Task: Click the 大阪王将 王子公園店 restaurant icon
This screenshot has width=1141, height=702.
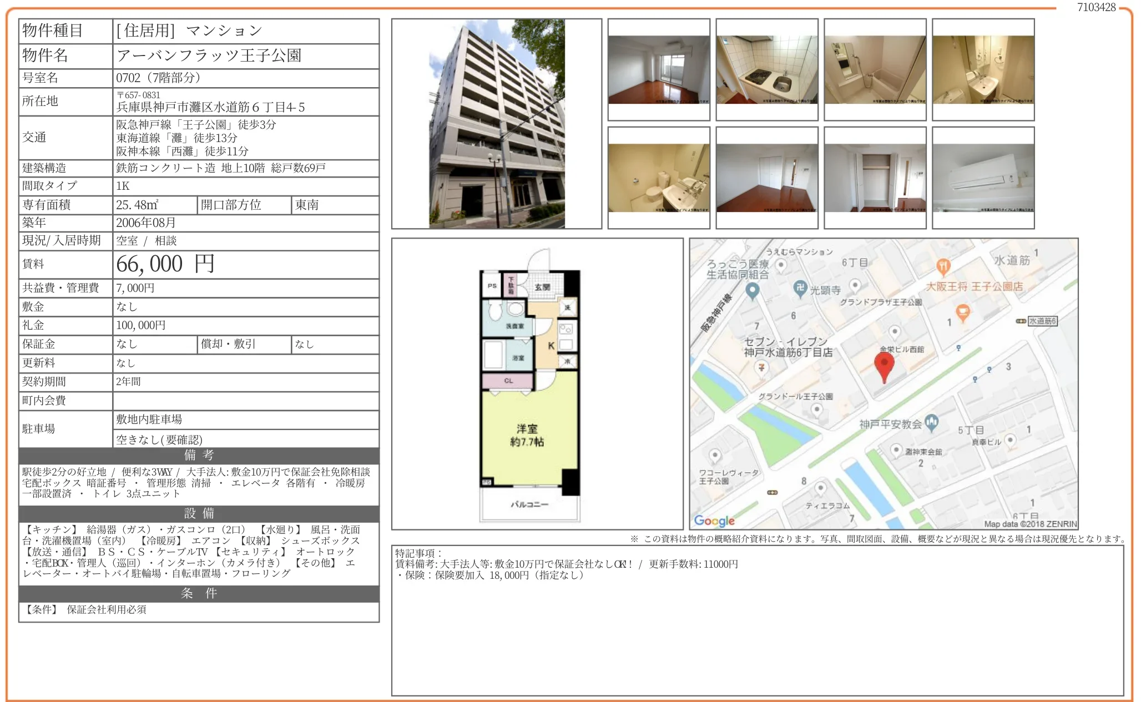Action: 943,266
